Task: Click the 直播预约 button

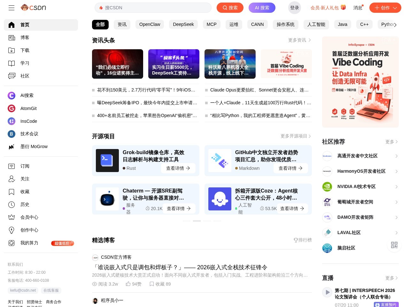Action: tap(386, 305)
